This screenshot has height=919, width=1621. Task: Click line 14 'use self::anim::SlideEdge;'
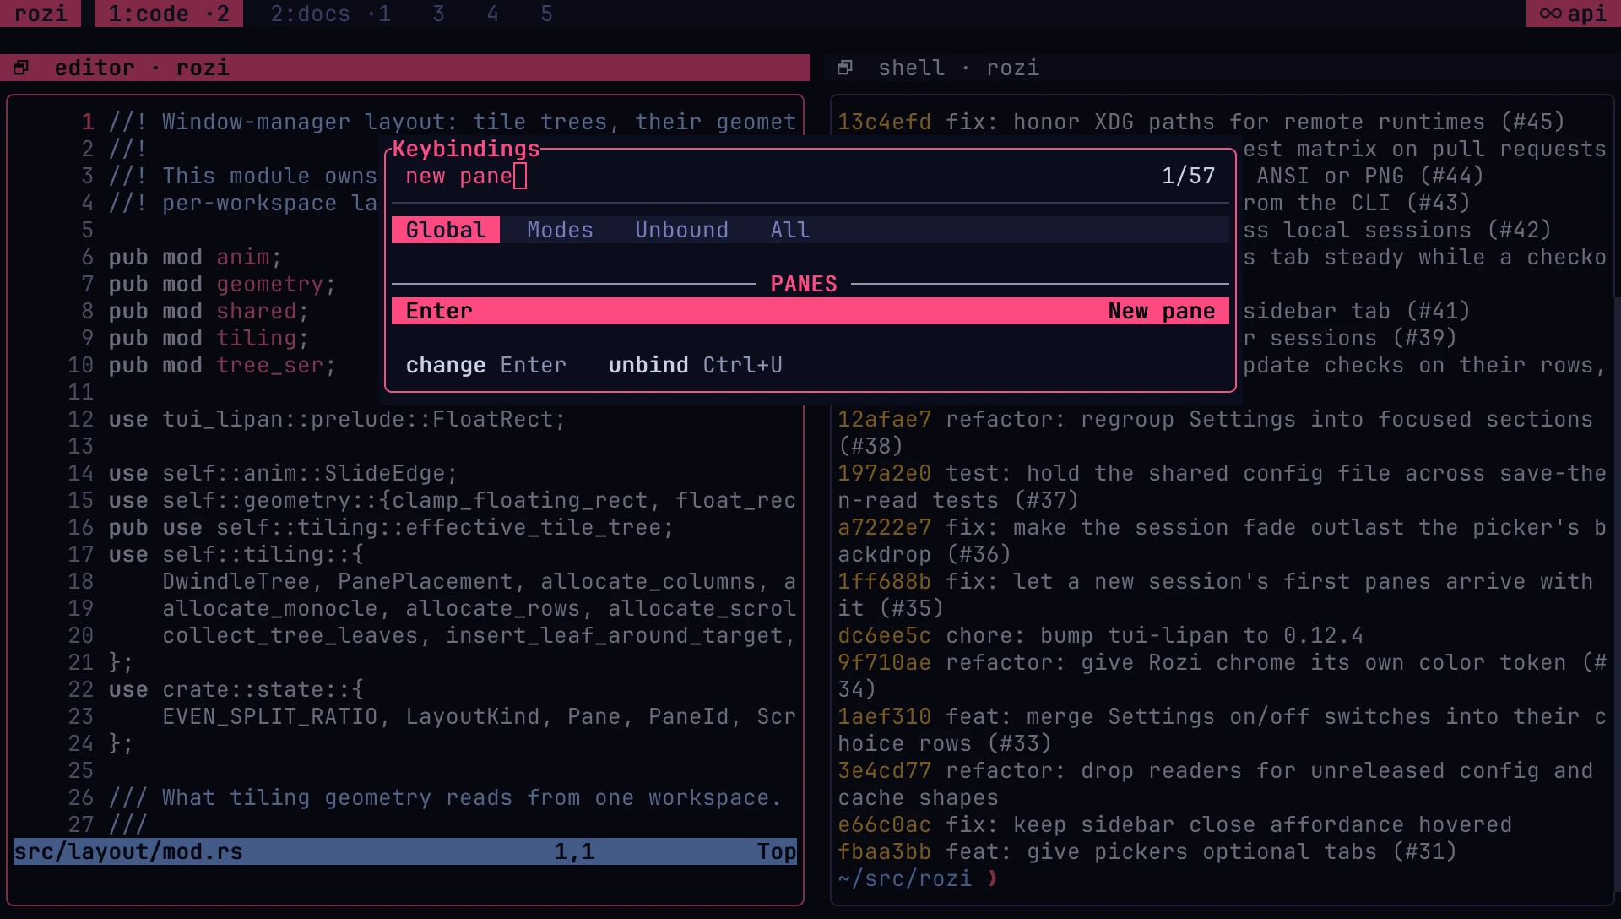point(283,473)
